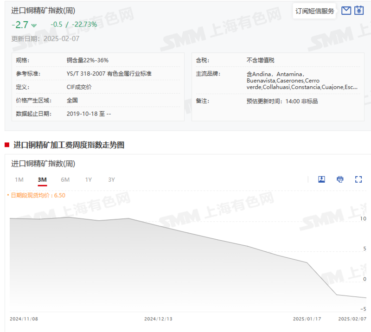Viewport: 371px width, 332px height.
Task: Switch chart to 1Y range
Action: (89, 179)
